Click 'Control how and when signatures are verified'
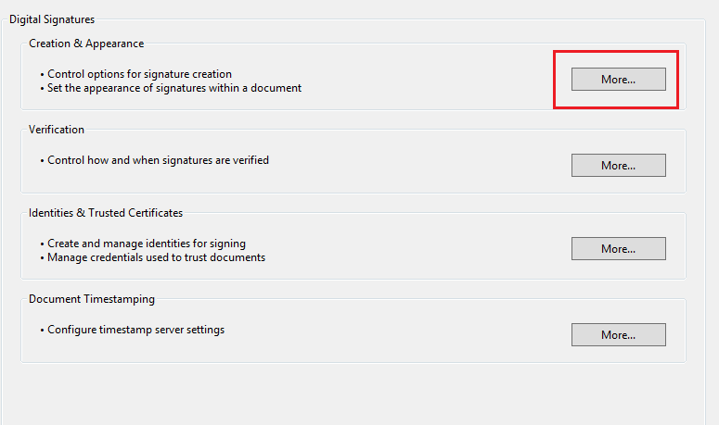The width and height of the screenshot is (719, 425). tap(158, 160)
